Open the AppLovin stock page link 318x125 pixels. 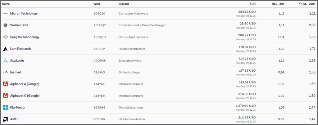point(17,61)
